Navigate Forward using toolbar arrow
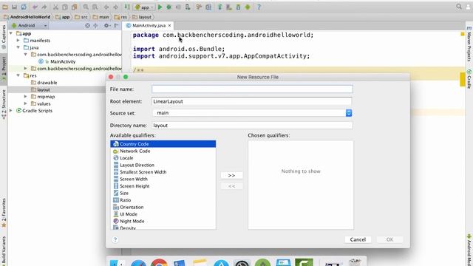 pos(115,7)
